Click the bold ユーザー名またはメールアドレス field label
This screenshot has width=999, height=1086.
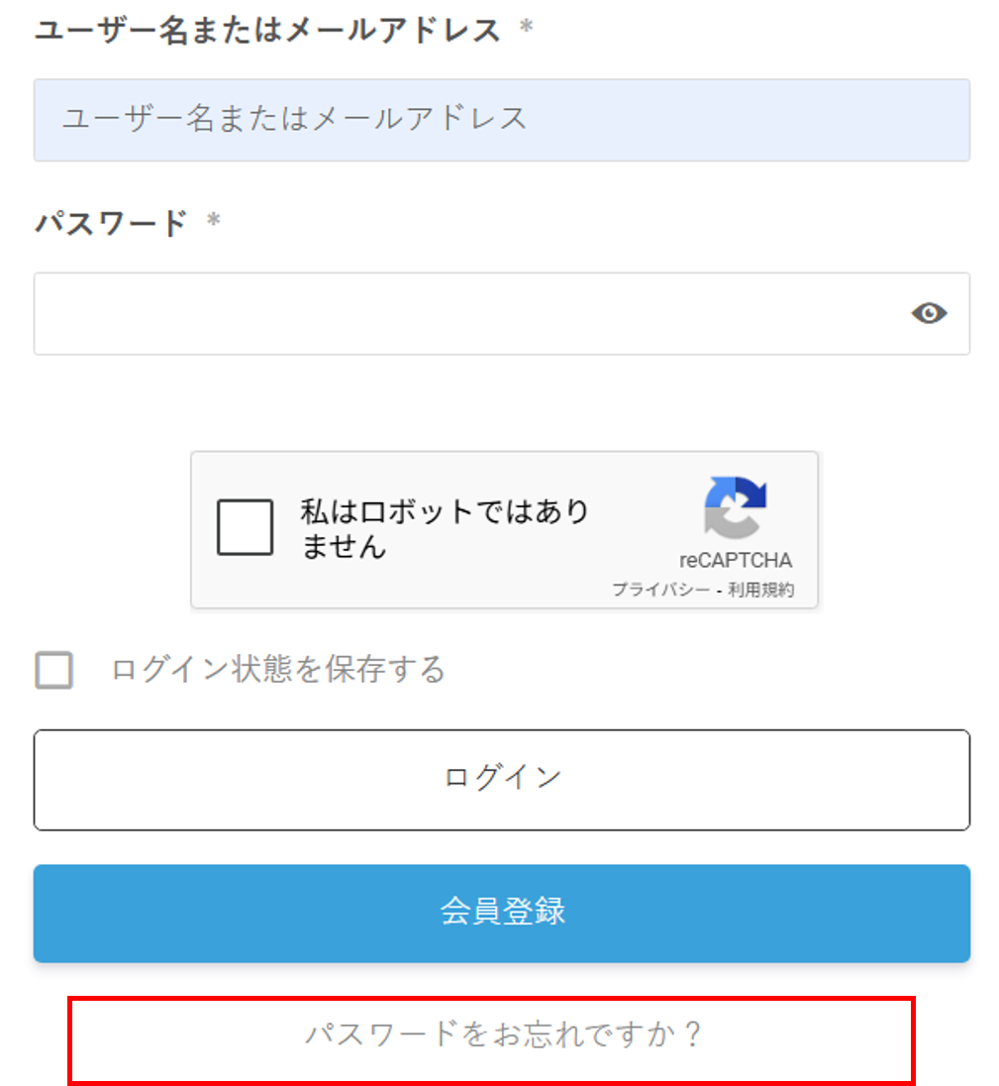coord(267,31)
